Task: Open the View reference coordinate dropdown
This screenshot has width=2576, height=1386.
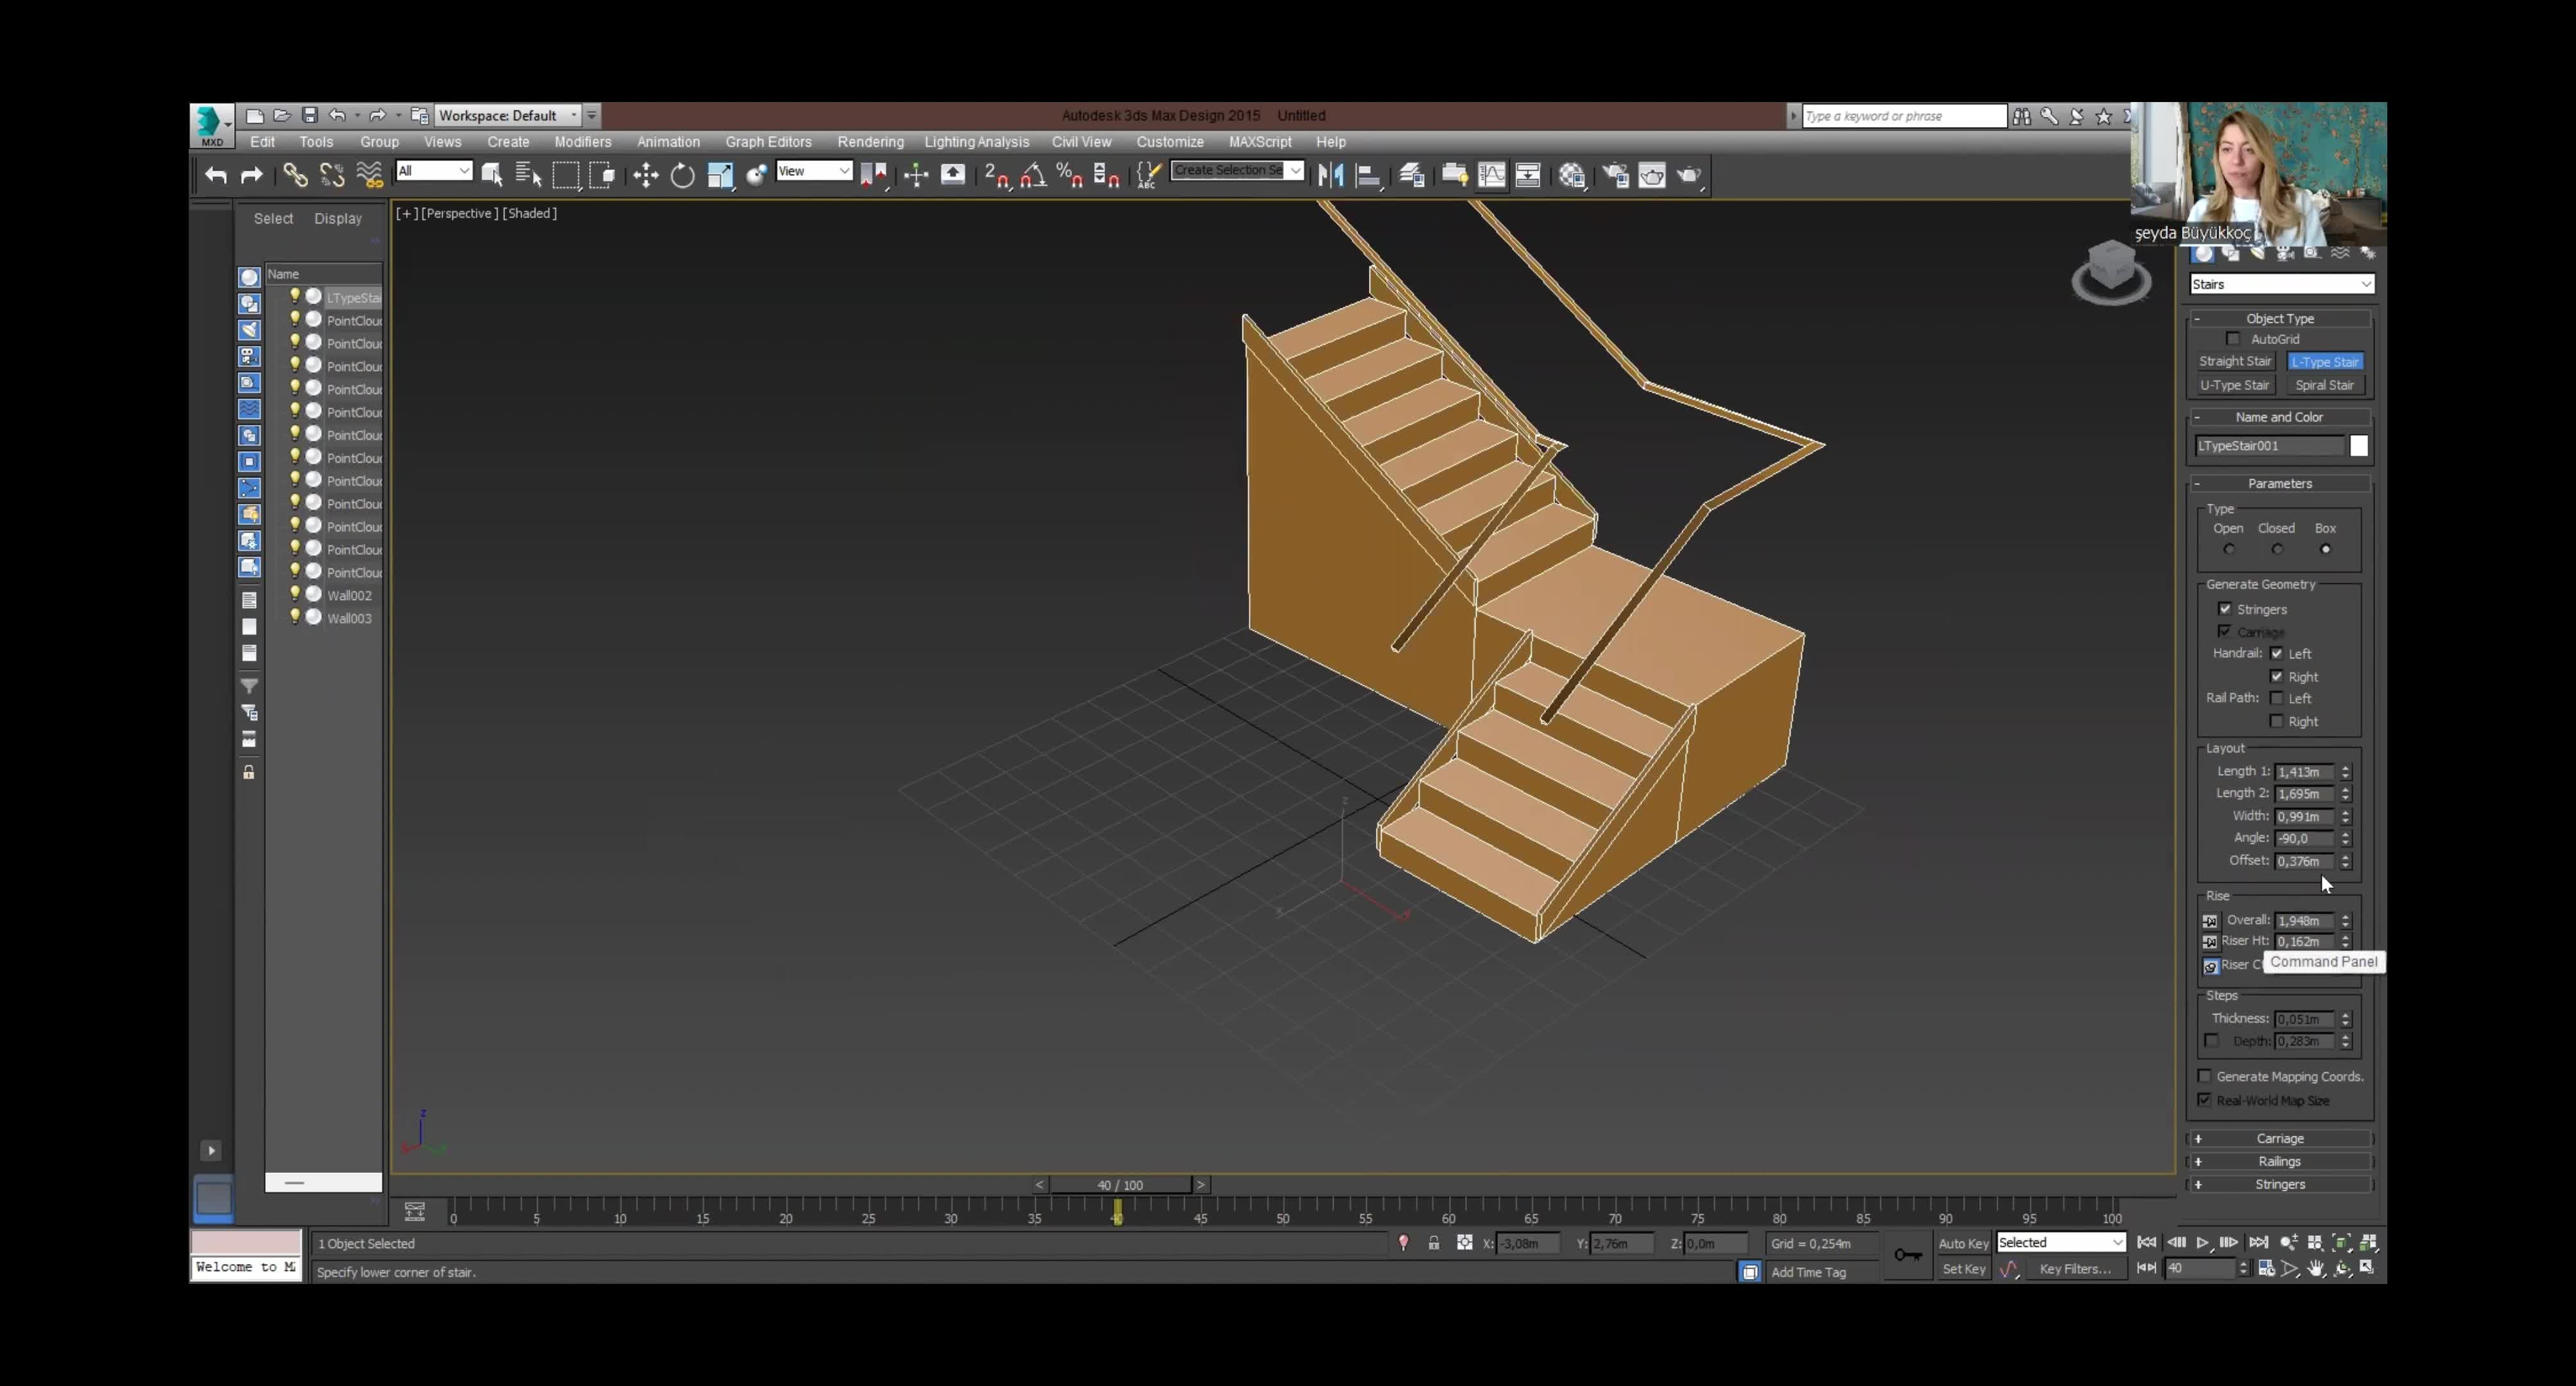Action: click(x=814, y=171)
